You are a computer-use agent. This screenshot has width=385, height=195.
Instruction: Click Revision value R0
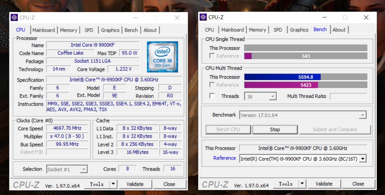tap(170, 96)
